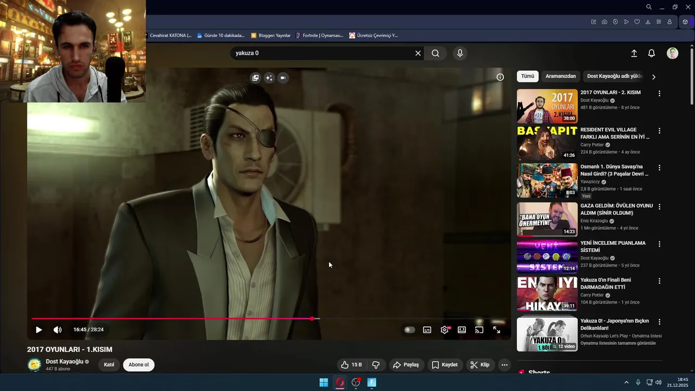The image size is (695, 391).
Task: Open Opera extensions cube icon
Action: (685, 22)
